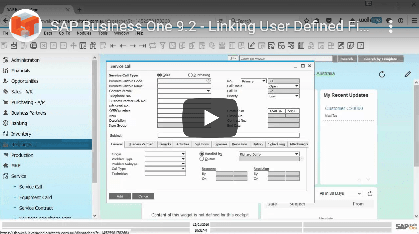
Task: Click the Help question mark toolbar icon
Action: tap(361, 46)
